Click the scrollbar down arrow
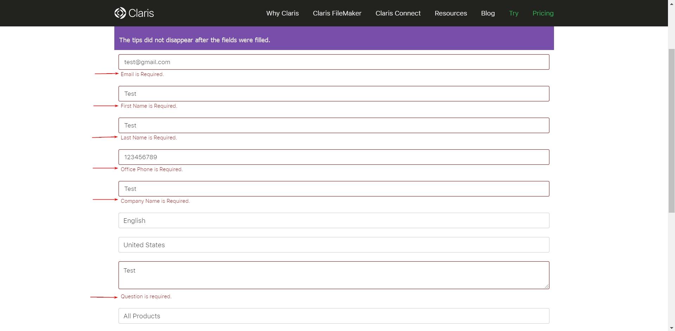 (671, 328)
